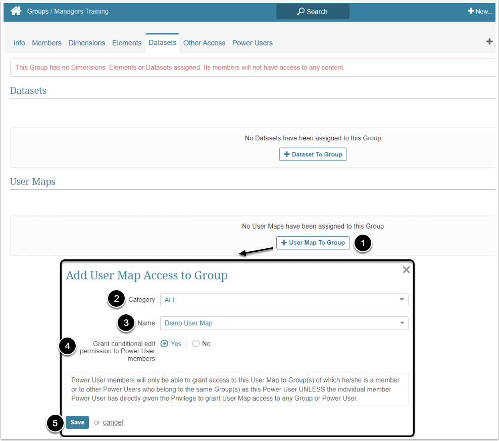Screen dimensions: 499x441
Task: Close the Add User Map Access dialog
Action: click(x=406, y=269)
